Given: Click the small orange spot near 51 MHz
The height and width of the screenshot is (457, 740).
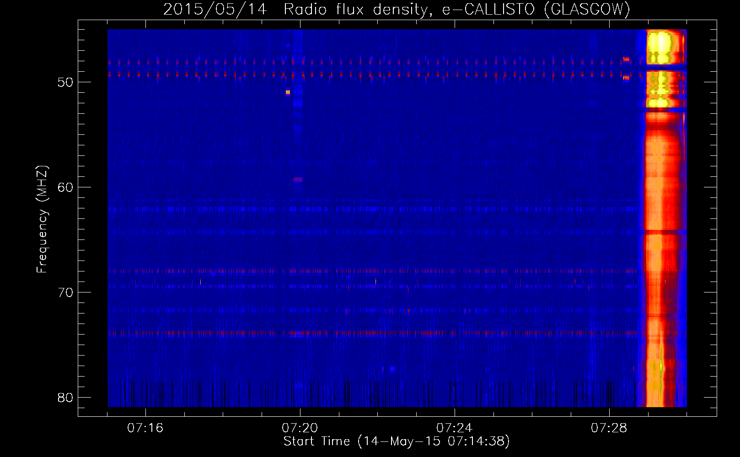Looking at the screenshot, I should coord(288,92).
